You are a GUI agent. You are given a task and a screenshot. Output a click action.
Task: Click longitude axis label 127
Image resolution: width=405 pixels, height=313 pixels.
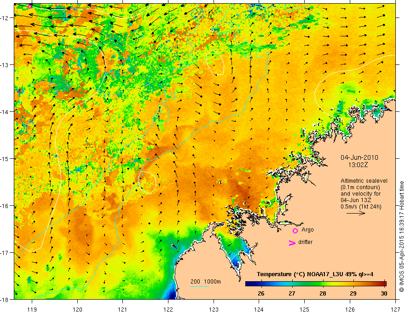tap(395, 309)
